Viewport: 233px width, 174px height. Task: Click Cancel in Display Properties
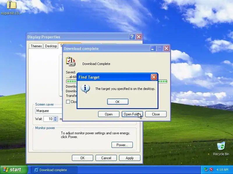[x=106, y=158]
